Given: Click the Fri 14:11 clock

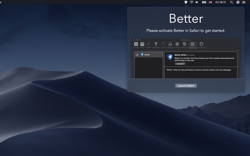Looking at the screenshot, I should click(221, 2).
